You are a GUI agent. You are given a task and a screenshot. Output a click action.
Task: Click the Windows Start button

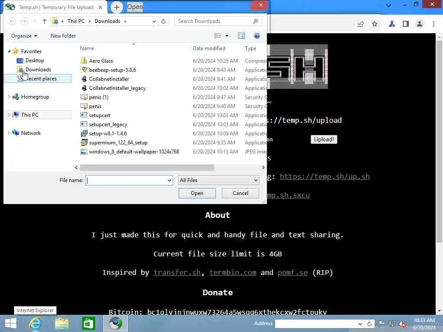(x=11, y=323)
